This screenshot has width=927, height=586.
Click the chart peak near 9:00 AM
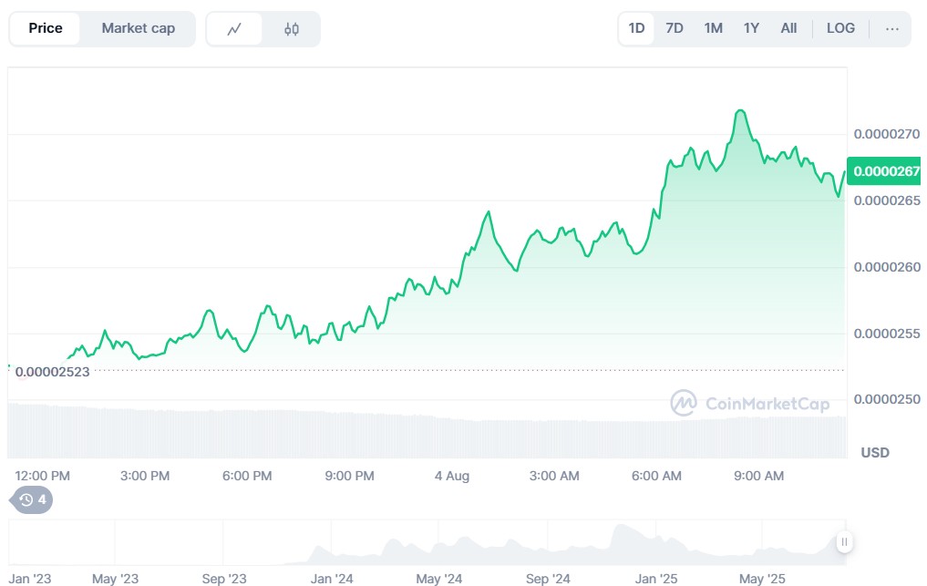(740, 111)
